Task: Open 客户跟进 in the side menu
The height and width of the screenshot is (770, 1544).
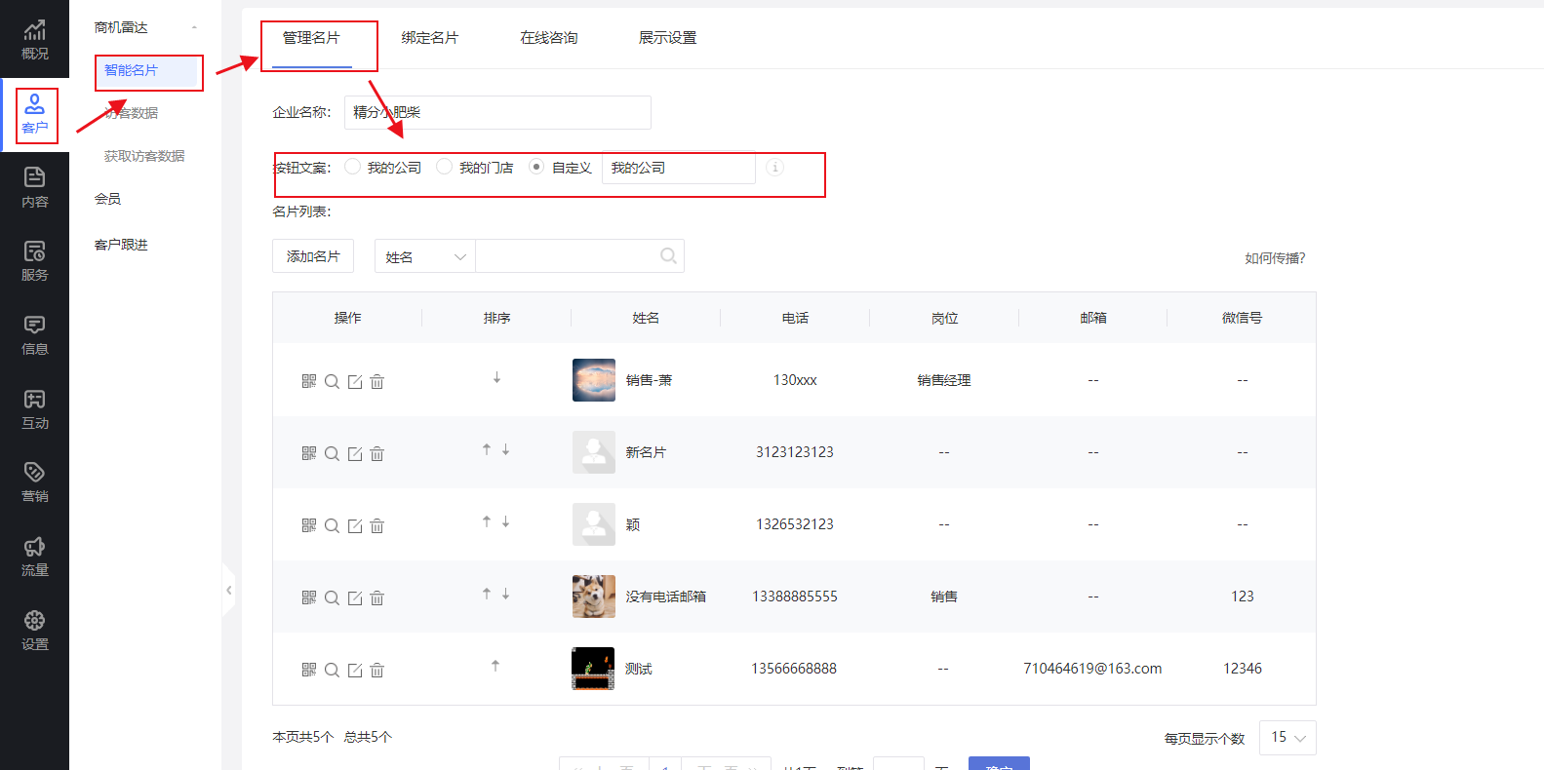Action: click(121, 245)
